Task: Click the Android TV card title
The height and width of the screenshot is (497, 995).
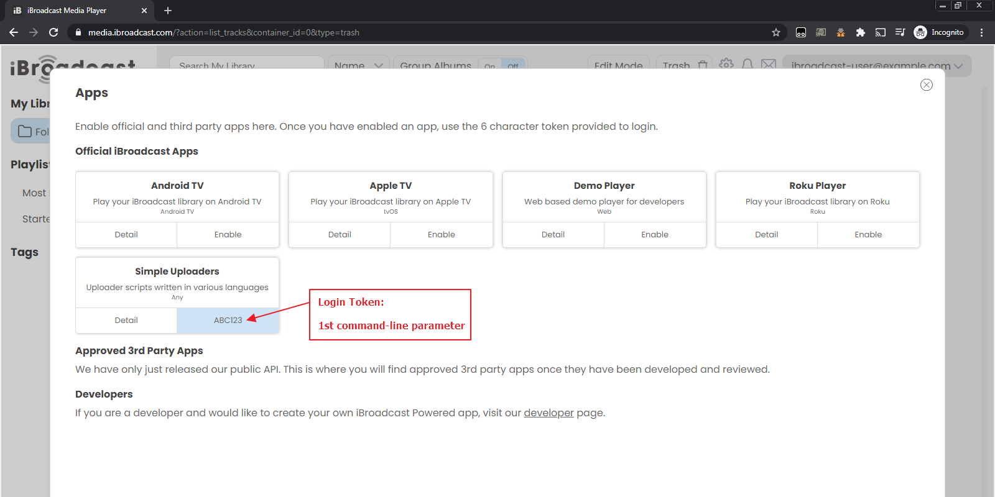Action: (177, 186)
